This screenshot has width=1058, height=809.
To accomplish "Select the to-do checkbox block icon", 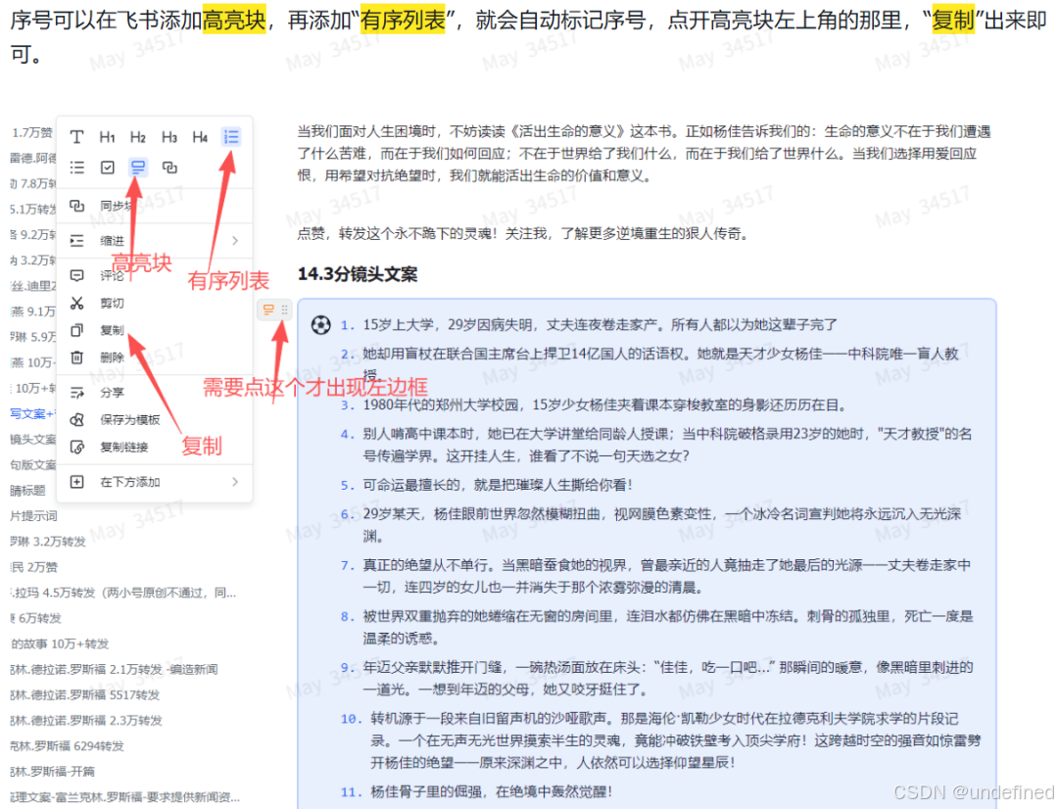I will (108, 167).
